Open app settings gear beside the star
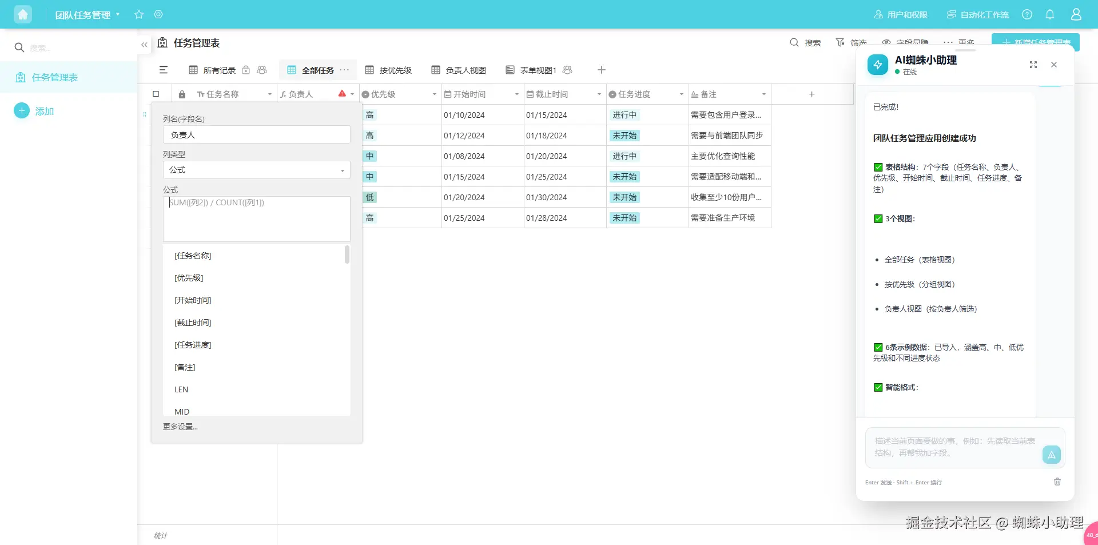The height and width of the screenshot is (545, 1098). [x=158, y=14]
